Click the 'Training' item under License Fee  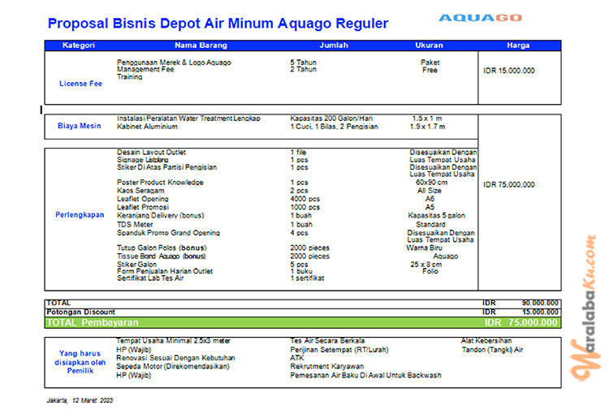[130, 77]
